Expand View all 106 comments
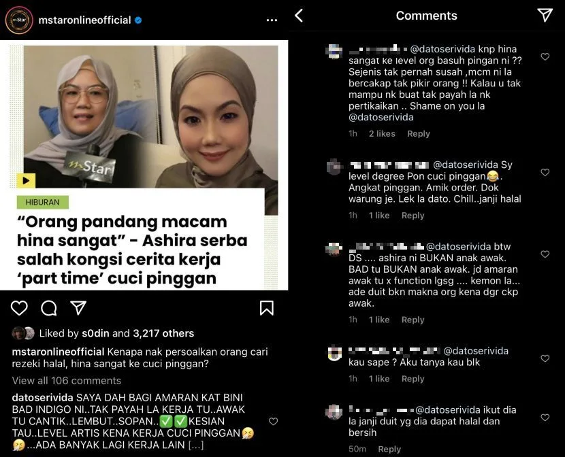 66,381
